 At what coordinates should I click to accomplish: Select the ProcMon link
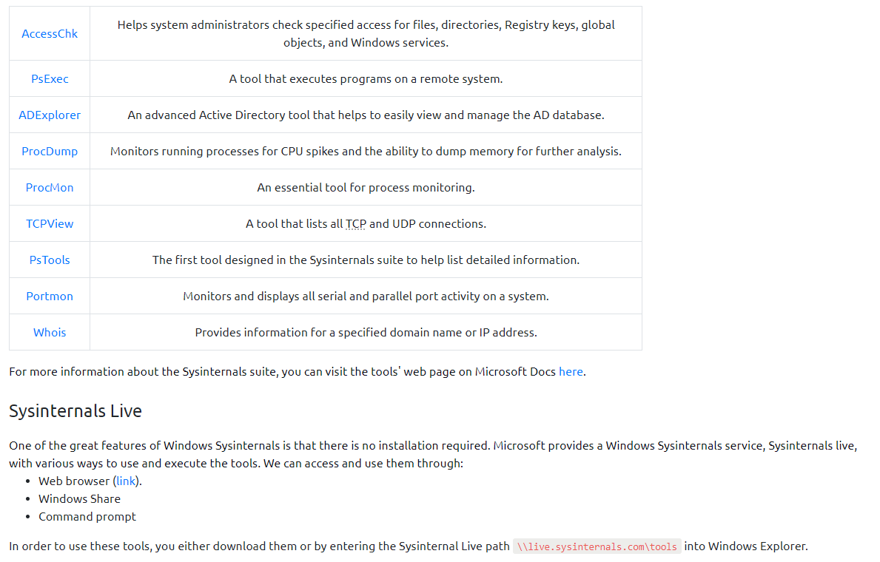pos(50,188)
